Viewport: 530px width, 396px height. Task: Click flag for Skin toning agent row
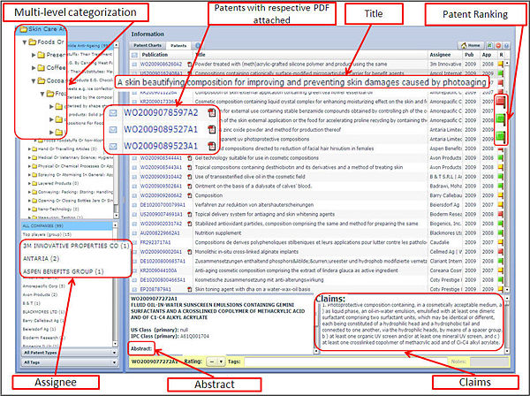pyautogui.click(x=501, y=289)
